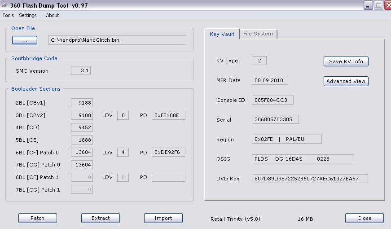Click the 'OSIG' label
This screenshot has height=232, width=391.
coord(223,159)
